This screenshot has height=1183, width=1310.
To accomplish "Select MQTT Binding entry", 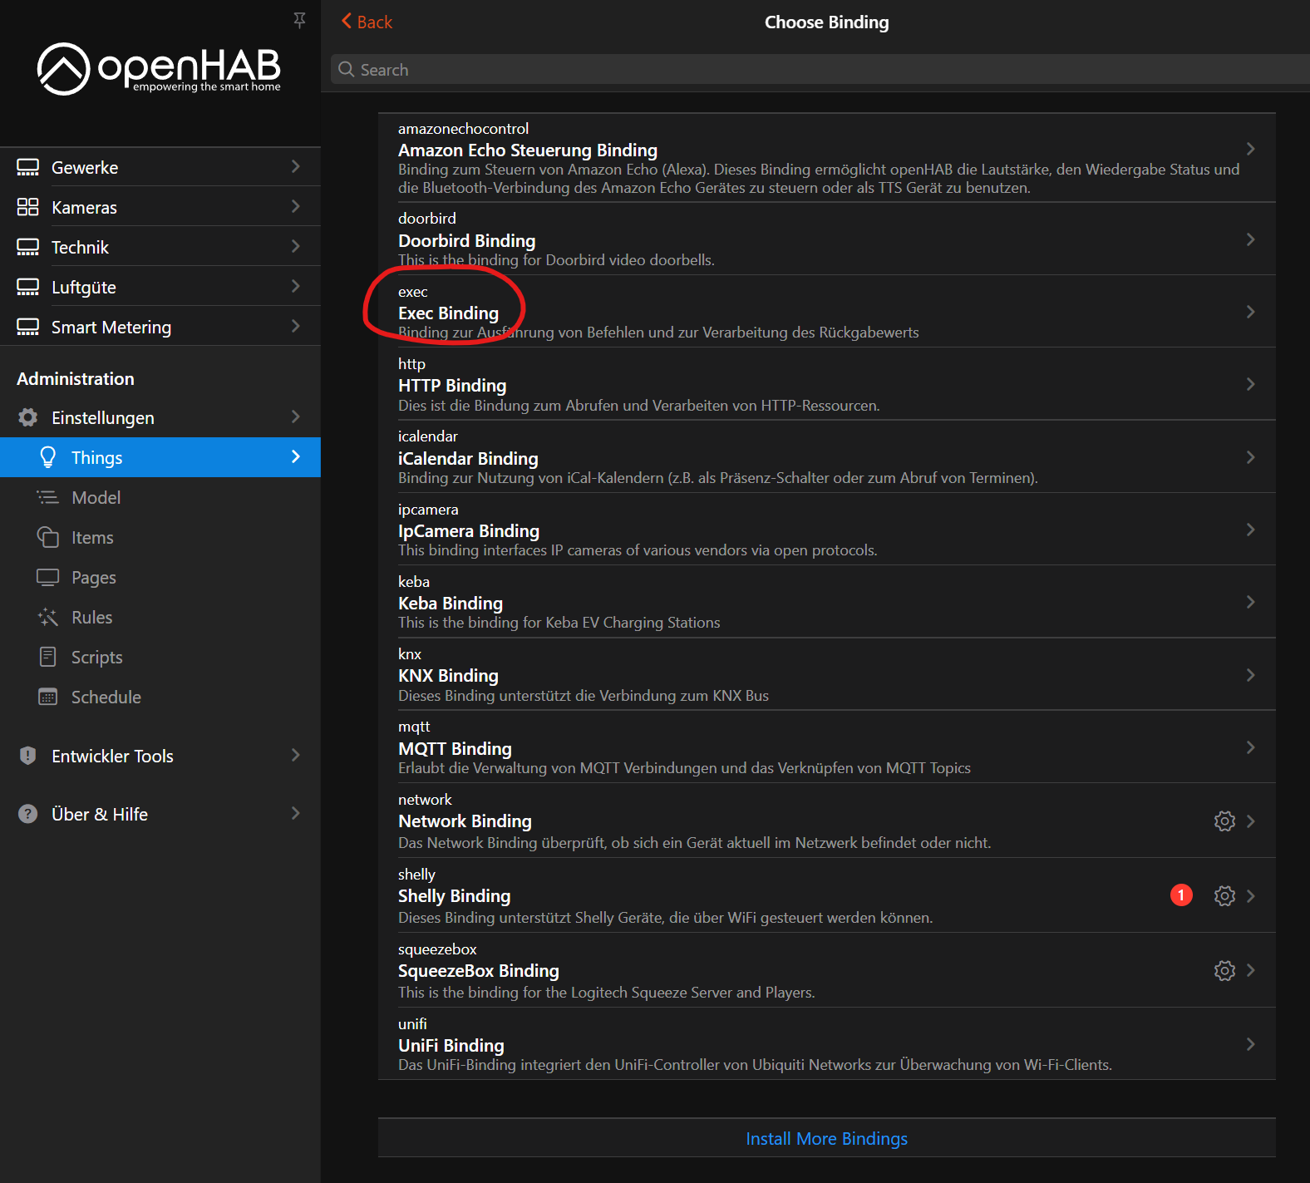I will point(827,747).
